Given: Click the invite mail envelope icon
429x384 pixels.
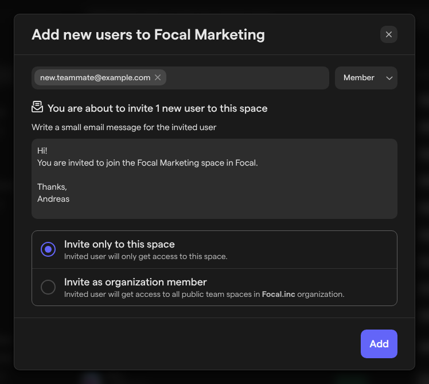Looking at the screenshot, I should click(x=37, y=107).
